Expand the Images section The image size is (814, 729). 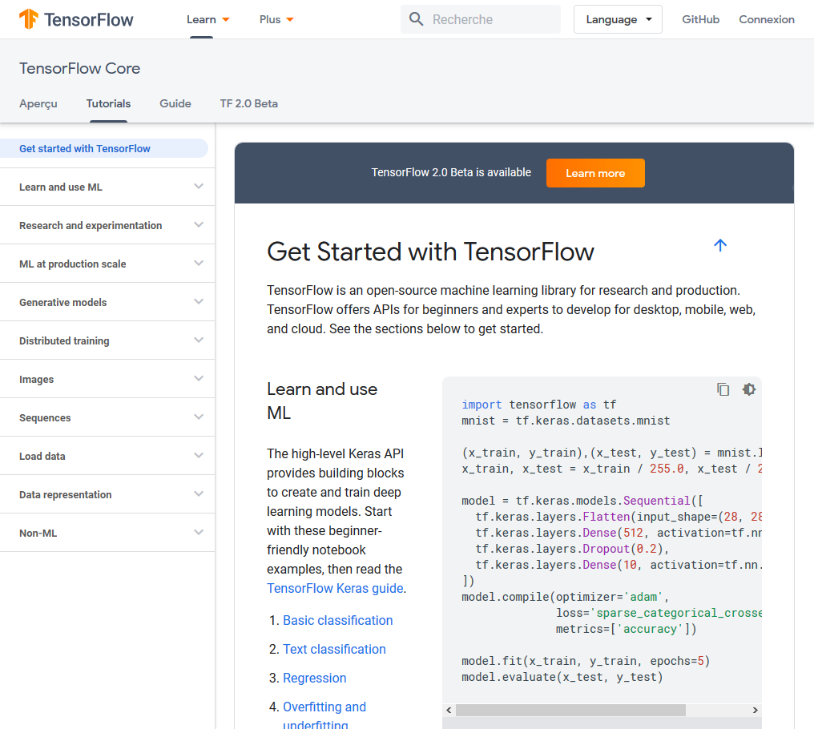tap(107, 379)
